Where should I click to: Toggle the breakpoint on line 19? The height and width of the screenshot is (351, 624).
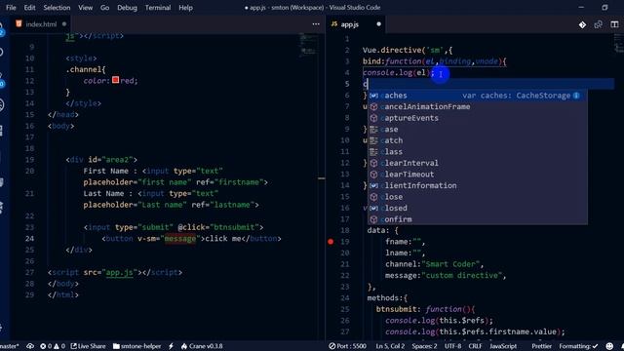point(331,242)
